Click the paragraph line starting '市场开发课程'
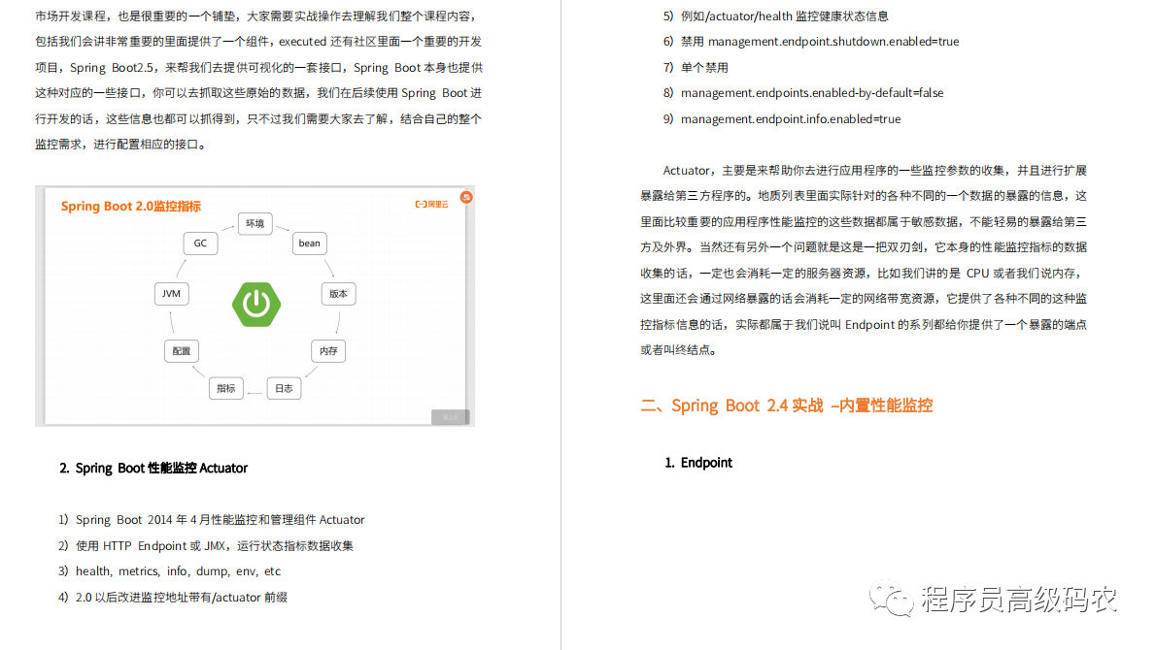 (x=258, y=16)
